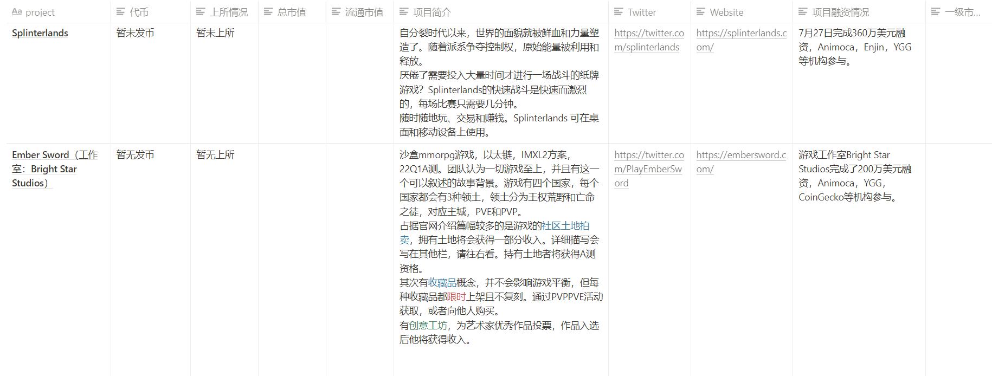Open the 项目简介 column header menu

[501, 12]
